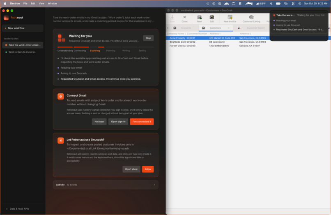
Task: Open the 53°F weather menu bar item
Action: tap(261, 4)
